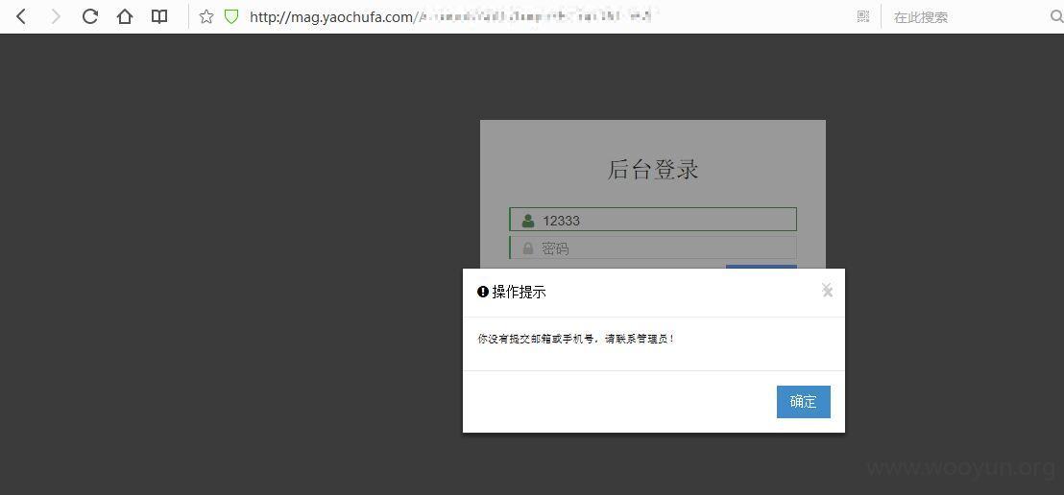The height and width of the screenshot is (495, 1064).
Task: Click the green security shield icon
Action: [x=231, y=17]
